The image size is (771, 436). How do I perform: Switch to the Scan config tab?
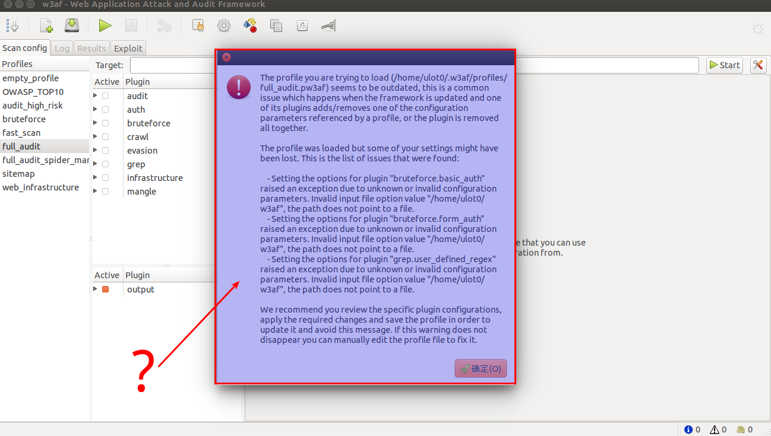(x=25, y=48)
